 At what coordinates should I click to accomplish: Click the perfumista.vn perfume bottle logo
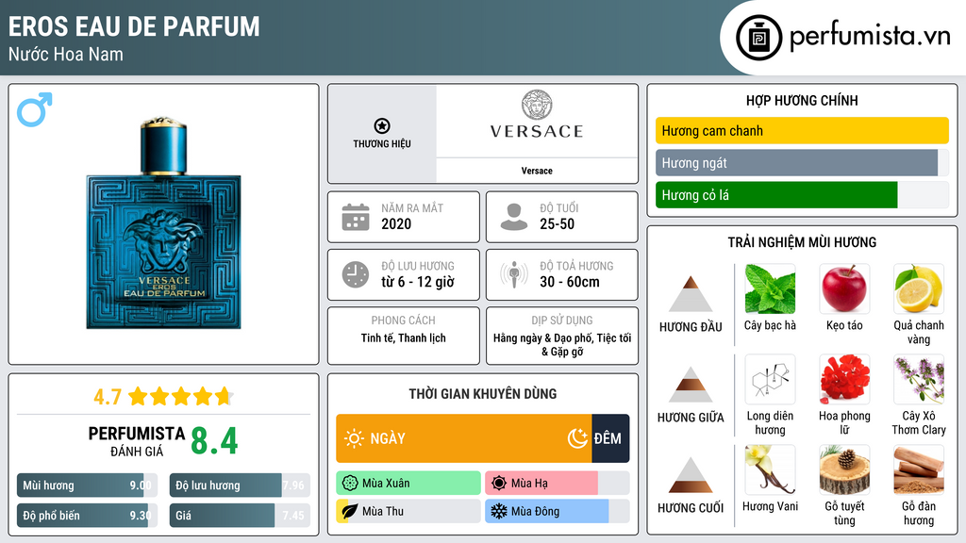click(758, 37)
